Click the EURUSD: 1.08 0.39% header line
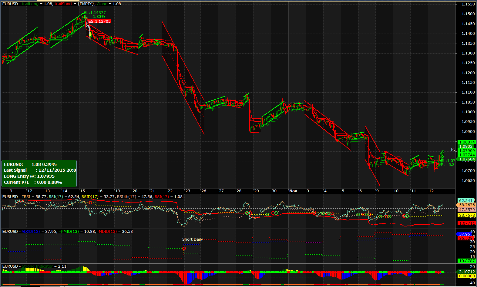Image resolution: width=477 pixels, height=287 pixels. 30,164
